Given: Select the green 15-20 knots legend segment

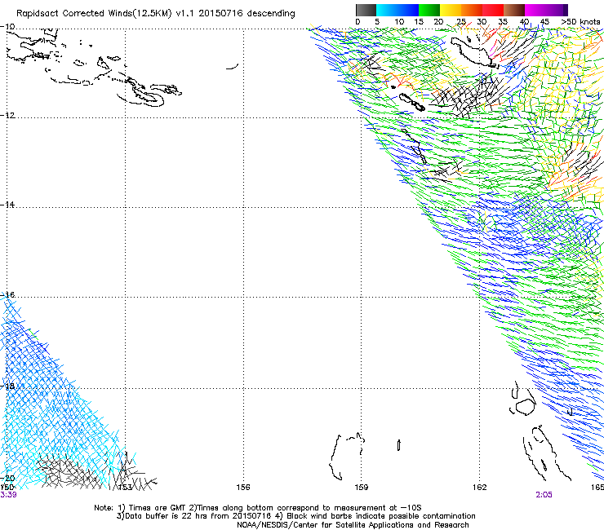Looking at the screenshot, I should click(x=429, y=10).
